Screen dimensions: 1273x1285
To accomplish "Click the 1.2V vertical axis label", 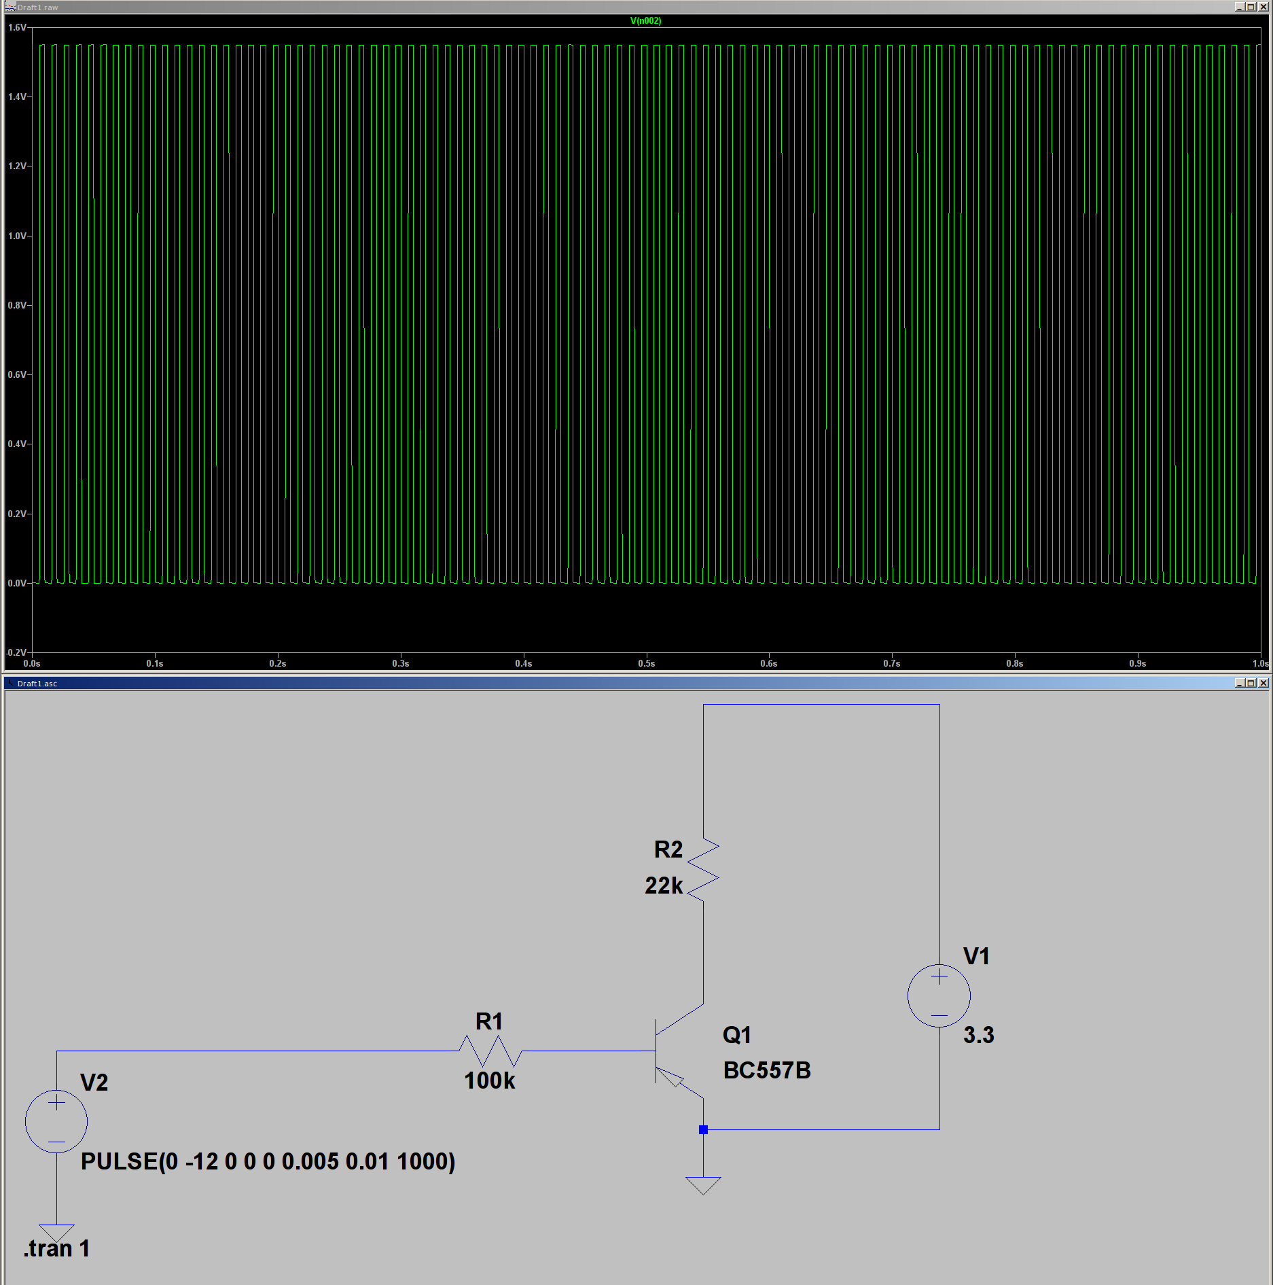I will point(17,166).
